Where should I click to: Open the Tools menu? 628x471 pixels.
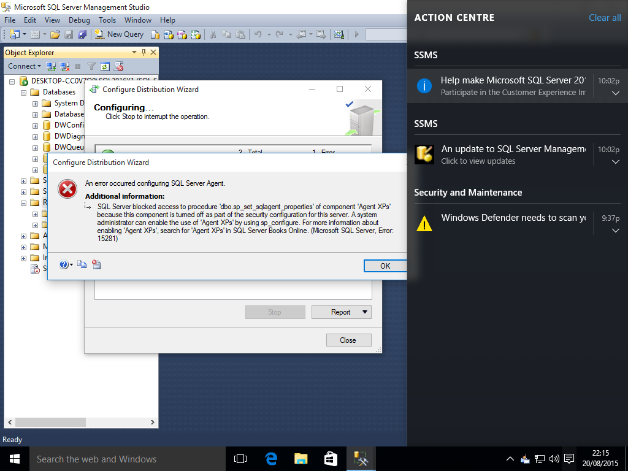pos(107,20)
